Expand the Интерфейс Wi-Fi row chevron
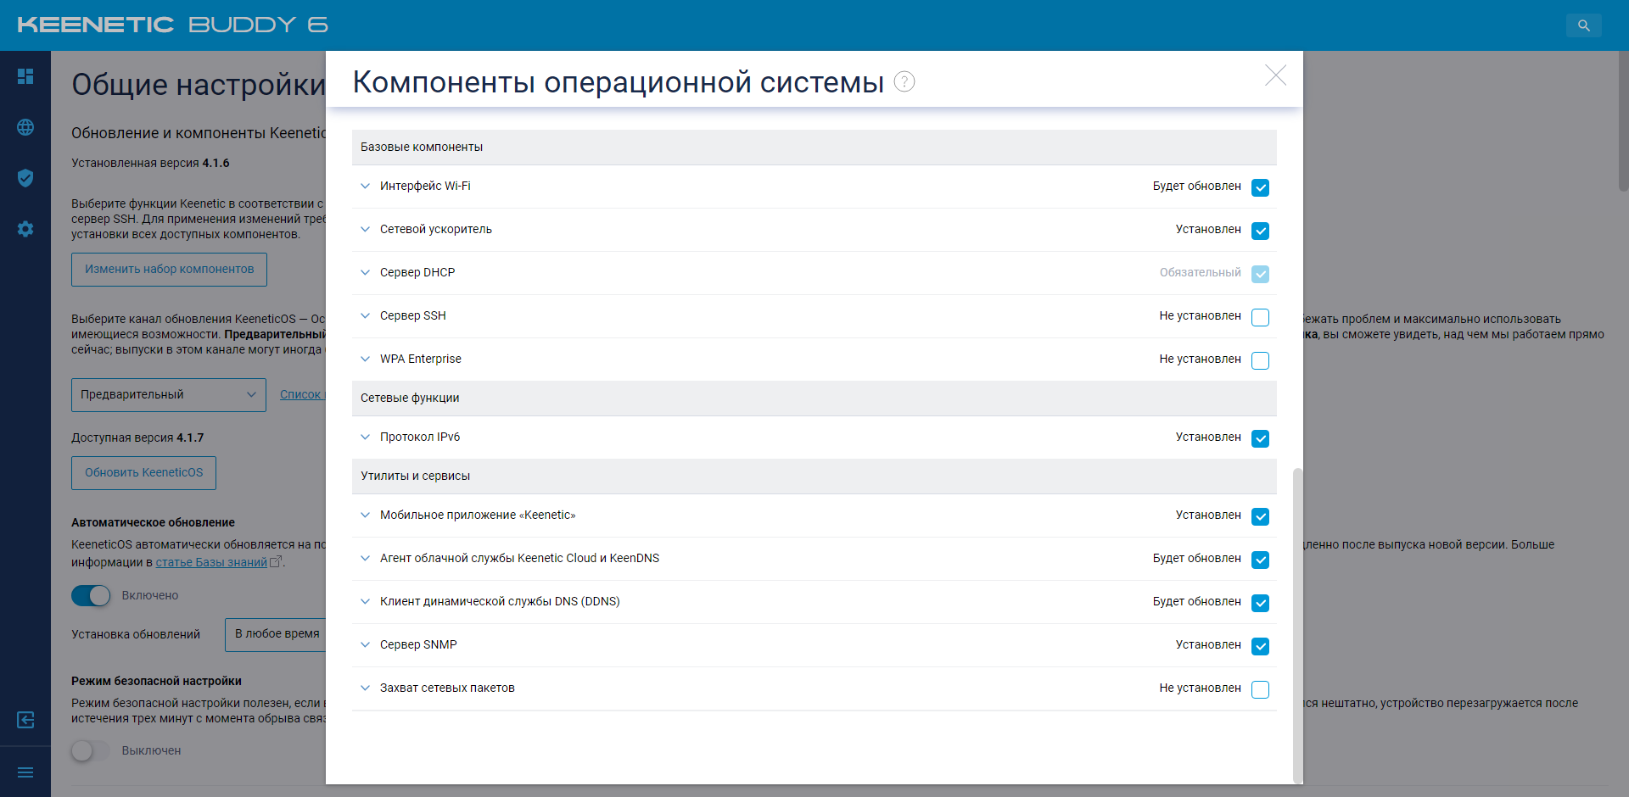 click(365, 186)
